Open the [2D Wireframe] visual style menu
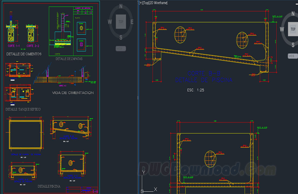Viewport: 298px width, 194px height. coord(158,3)
